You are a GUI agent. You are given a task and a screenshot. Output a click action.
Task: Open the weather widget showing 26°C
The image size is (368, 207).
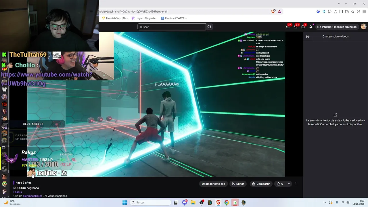coord(11,202)
